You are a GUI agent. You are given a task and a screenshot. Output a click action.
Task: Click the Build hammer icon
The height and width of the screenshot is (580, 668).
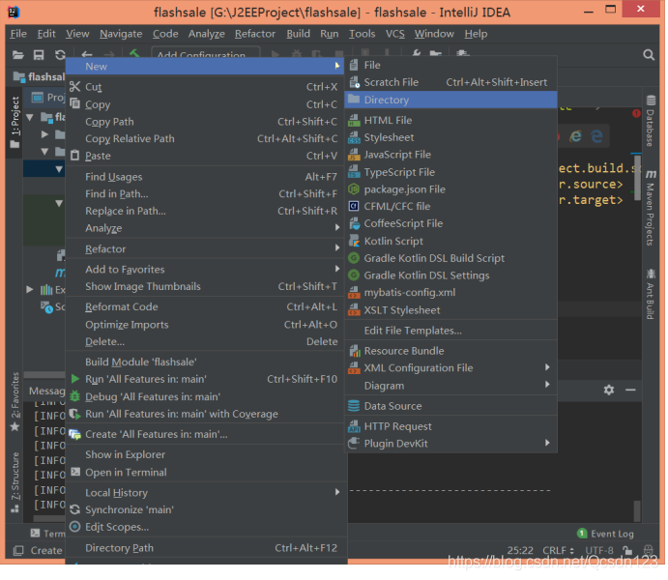point(134,53)
